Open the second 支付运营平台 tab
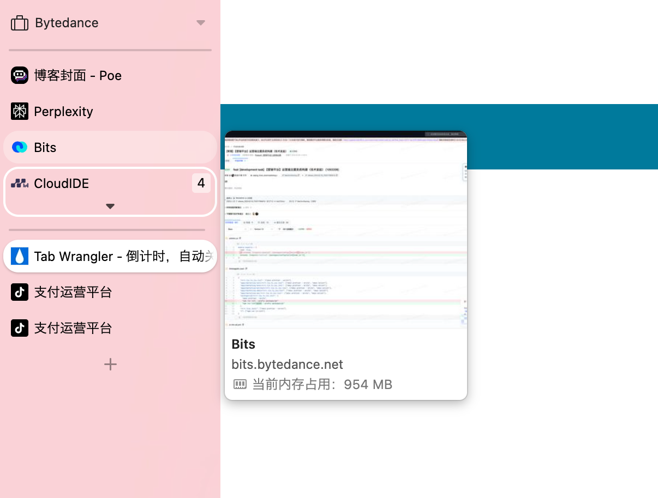Screen dimensions: 658x498 [110, 328]
